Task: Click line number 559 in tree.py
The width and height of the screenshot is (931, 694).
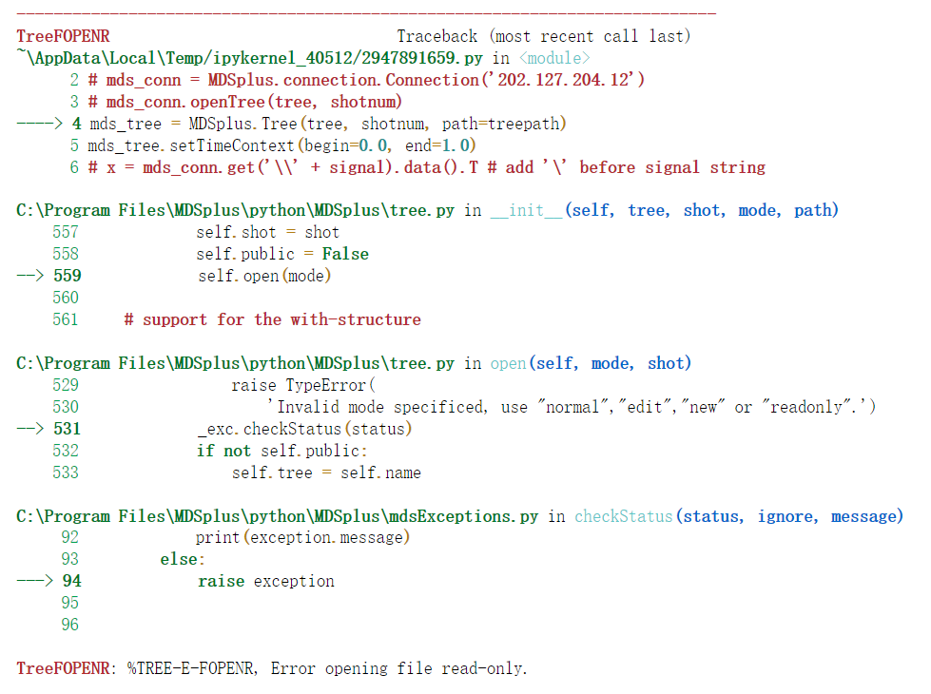Action: (68, 276)
